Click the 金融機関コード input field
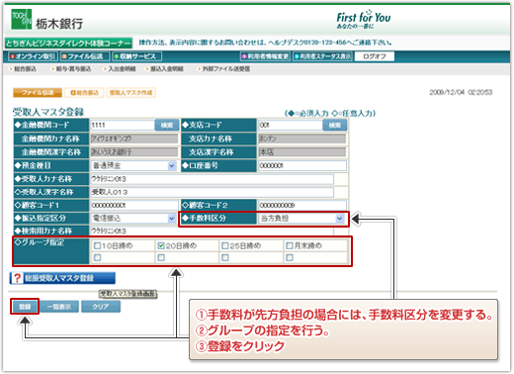514x374 pixels. coord(123,125)
